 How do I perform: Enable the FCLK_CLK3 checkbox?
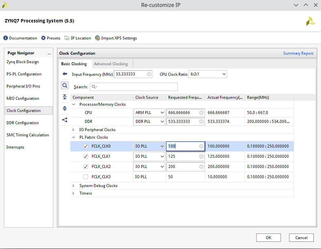pos(86,177)
